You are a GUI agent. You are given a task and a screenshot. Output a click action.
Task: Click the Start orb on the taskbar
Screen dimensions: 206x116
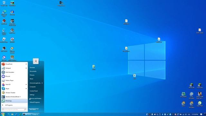pyautogui.click(x=3, y=114)
